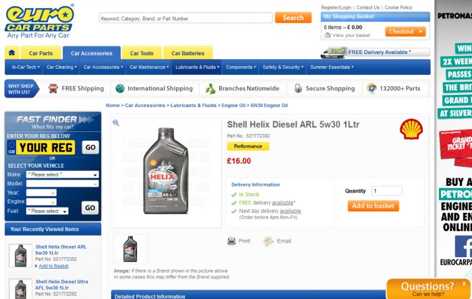The width and height of the screenshot is (472, 299).
Task: Open the Shell brand logo
Action: (411, 129)
